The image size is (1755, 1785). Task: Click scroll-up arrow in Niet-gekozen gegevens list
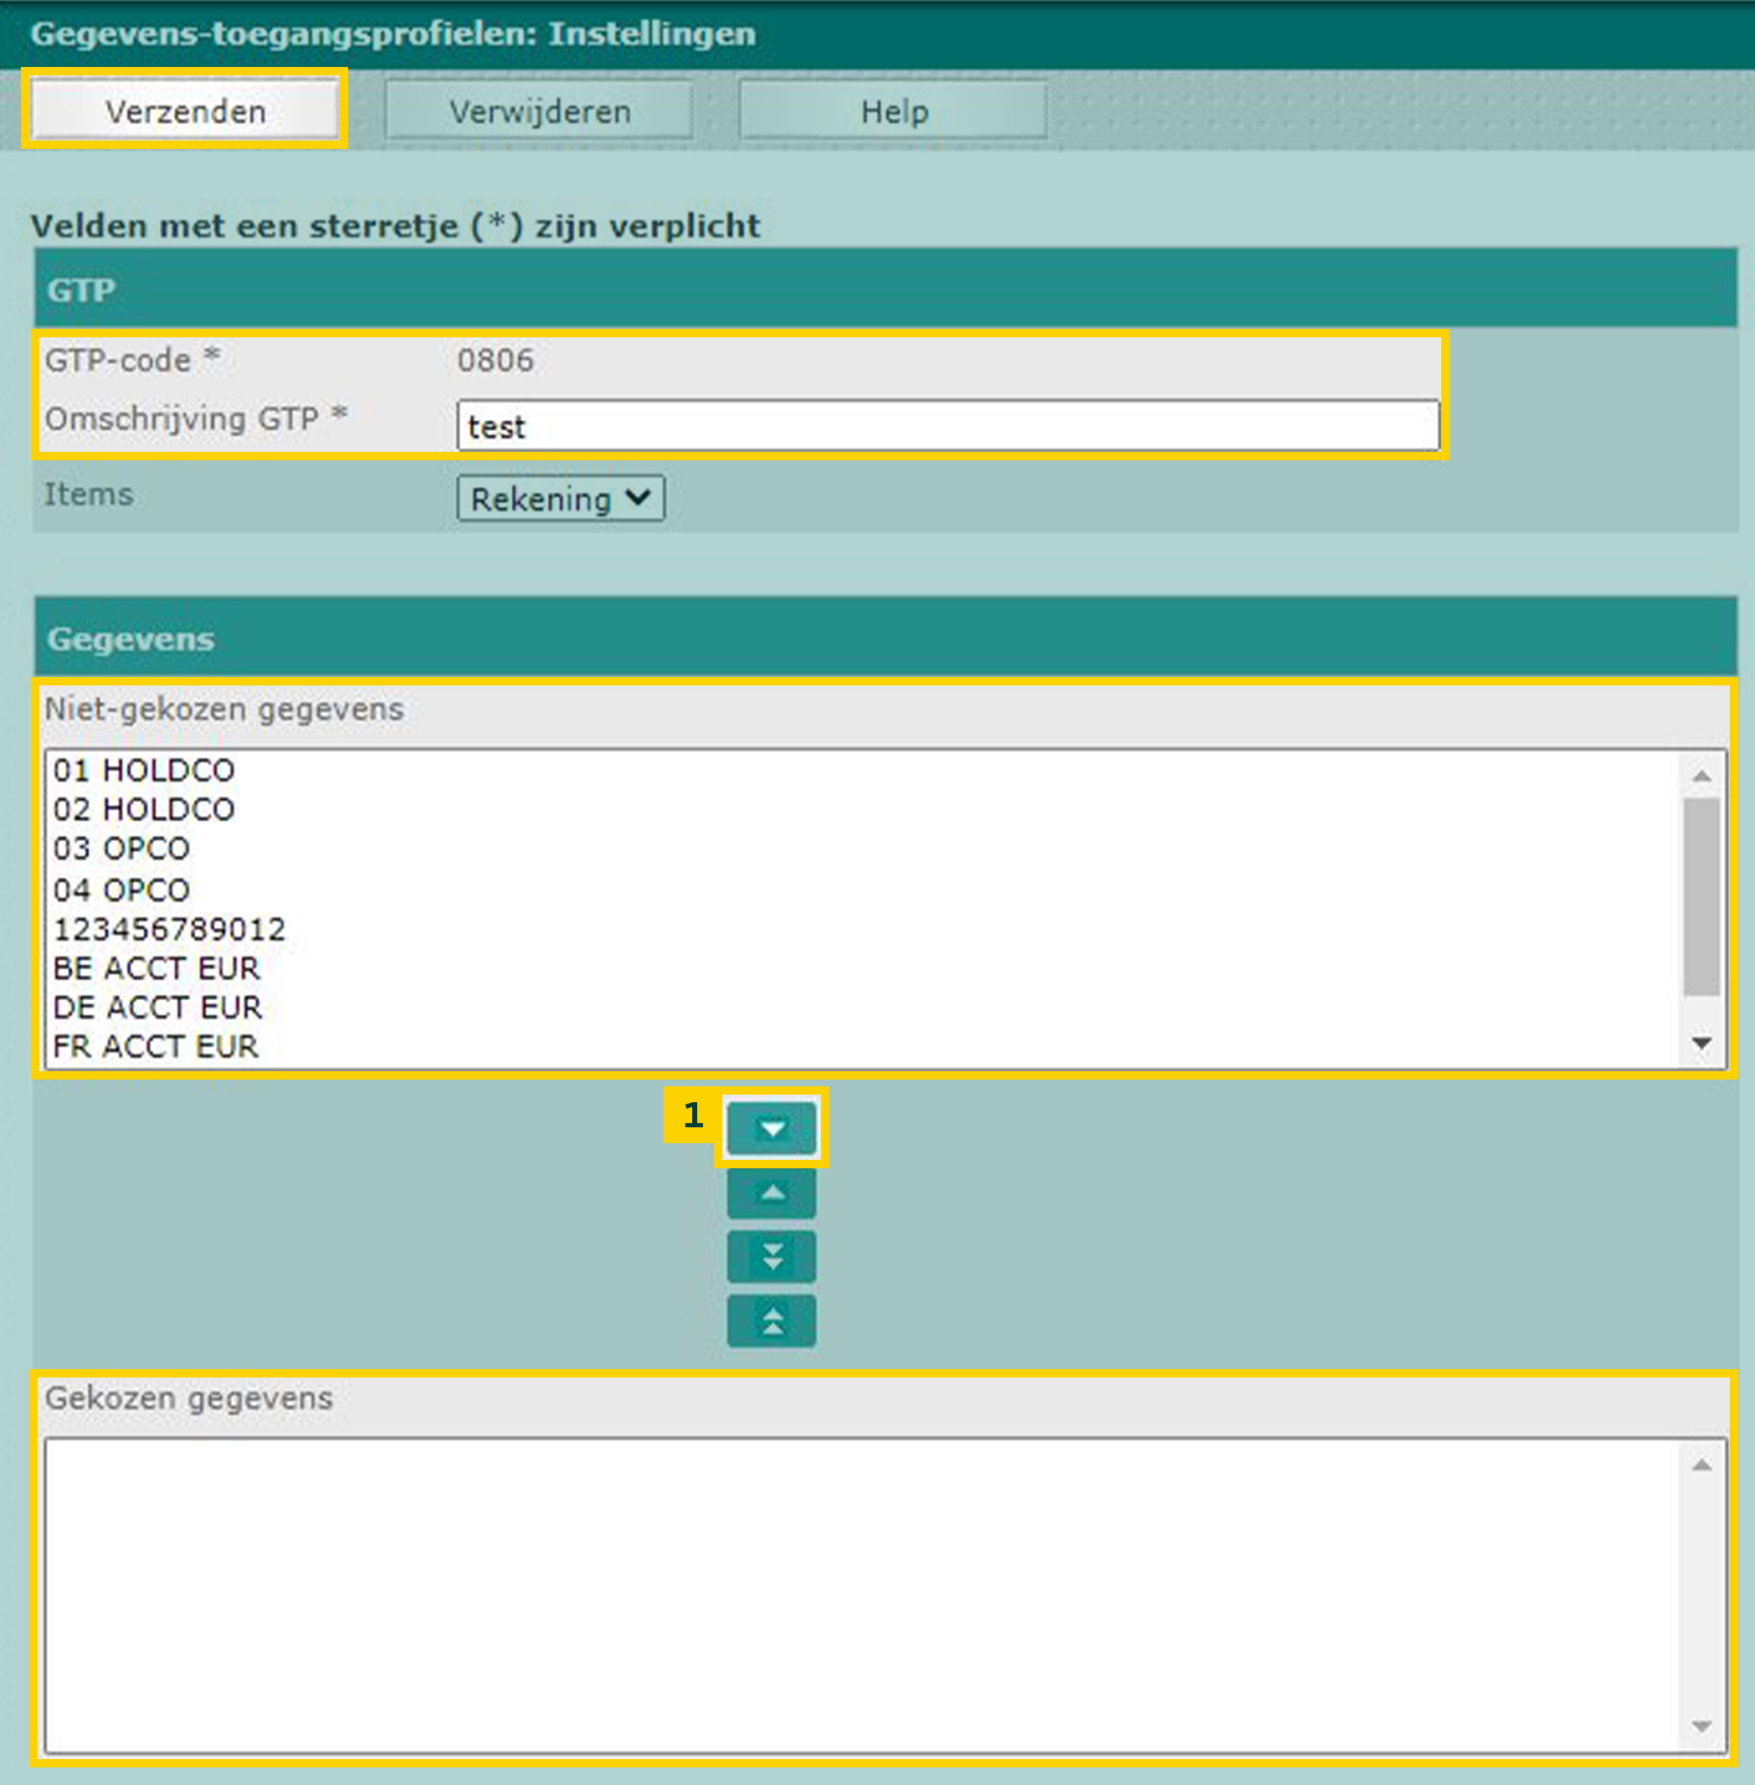click(1701, 776)
